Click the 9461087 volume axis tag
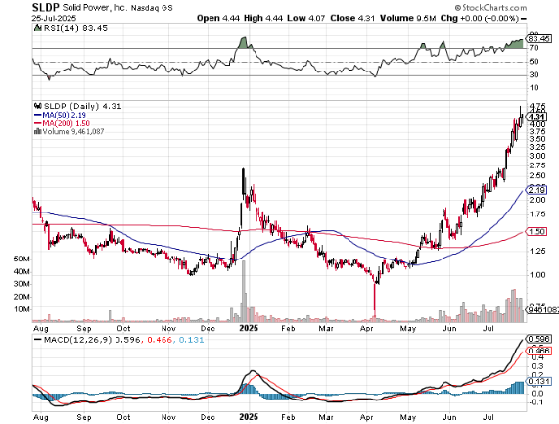The image size is (559, 424). pos(542,310)
